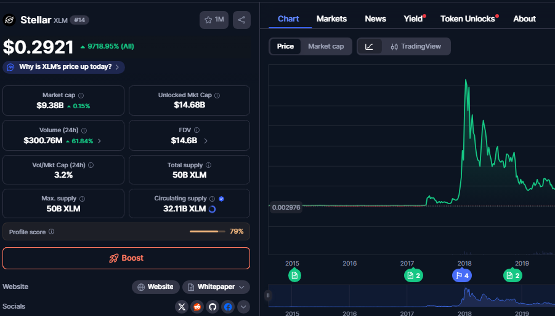Click the range selector left handle
The height and width of the screenshot is (316, 555).
(268, 295)
